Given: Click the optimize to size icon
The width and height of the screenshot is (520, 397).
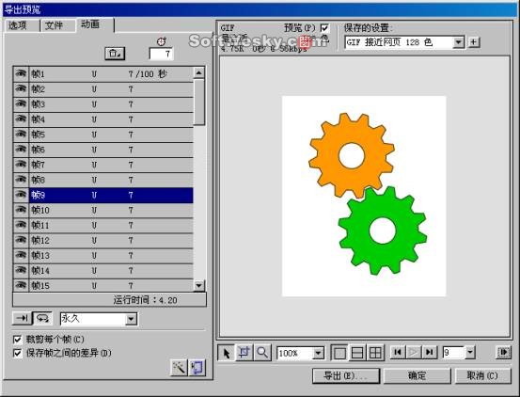Looking at the screenshot, I should pos(197,368).
